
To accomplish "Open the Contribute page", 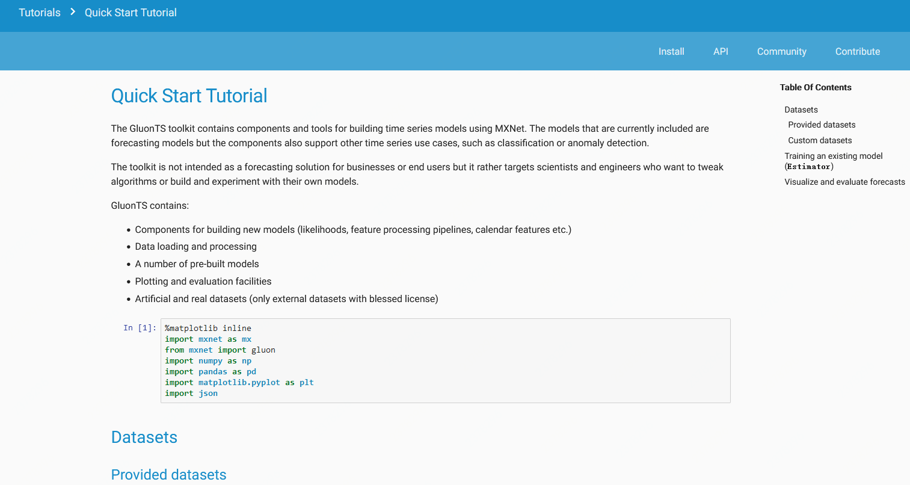I will point(857,51).
